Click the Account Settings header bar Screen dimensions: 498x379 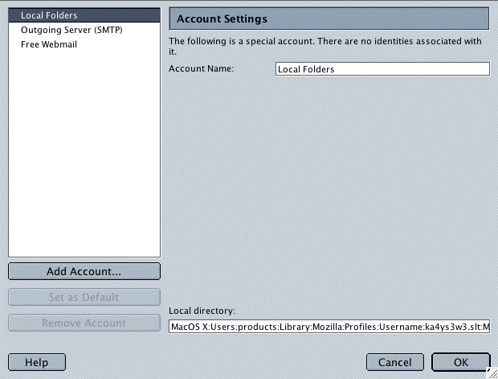(x=329, y=19)
